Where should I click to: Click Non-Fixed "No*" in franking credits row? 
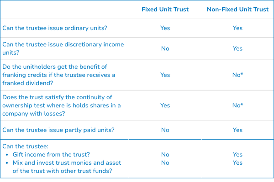click(x=237, y=75)
